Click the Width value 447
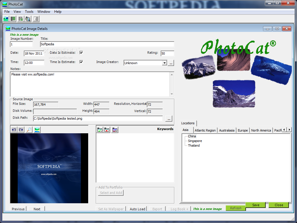This screenshot has width=297, height=223. pyautogui.click(x=101, y=105)
